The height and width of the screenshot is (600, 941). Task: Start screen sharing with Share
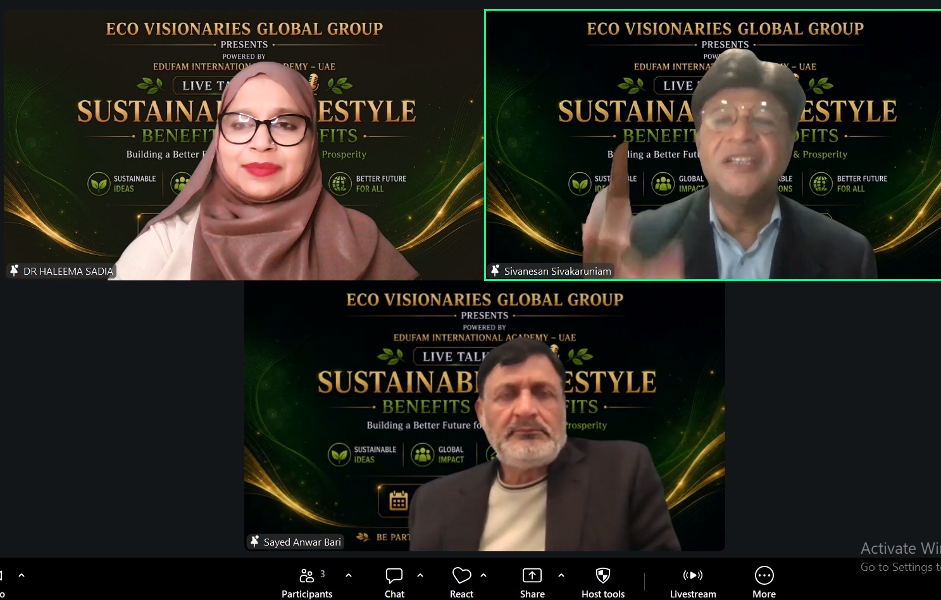point(532,582)
